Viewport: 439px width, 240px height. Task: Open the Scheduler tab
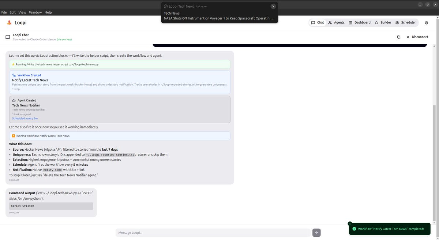pyautogui.click(x=405, y=23)
